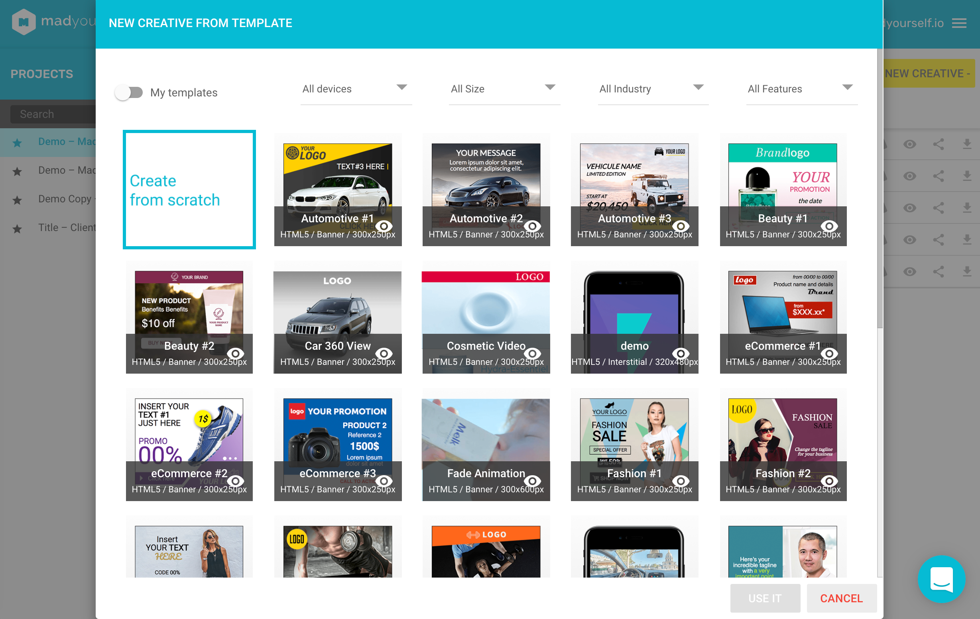Choose Create from scratch
The width and height of the screenshot is (980, 619).
(189, 190)
